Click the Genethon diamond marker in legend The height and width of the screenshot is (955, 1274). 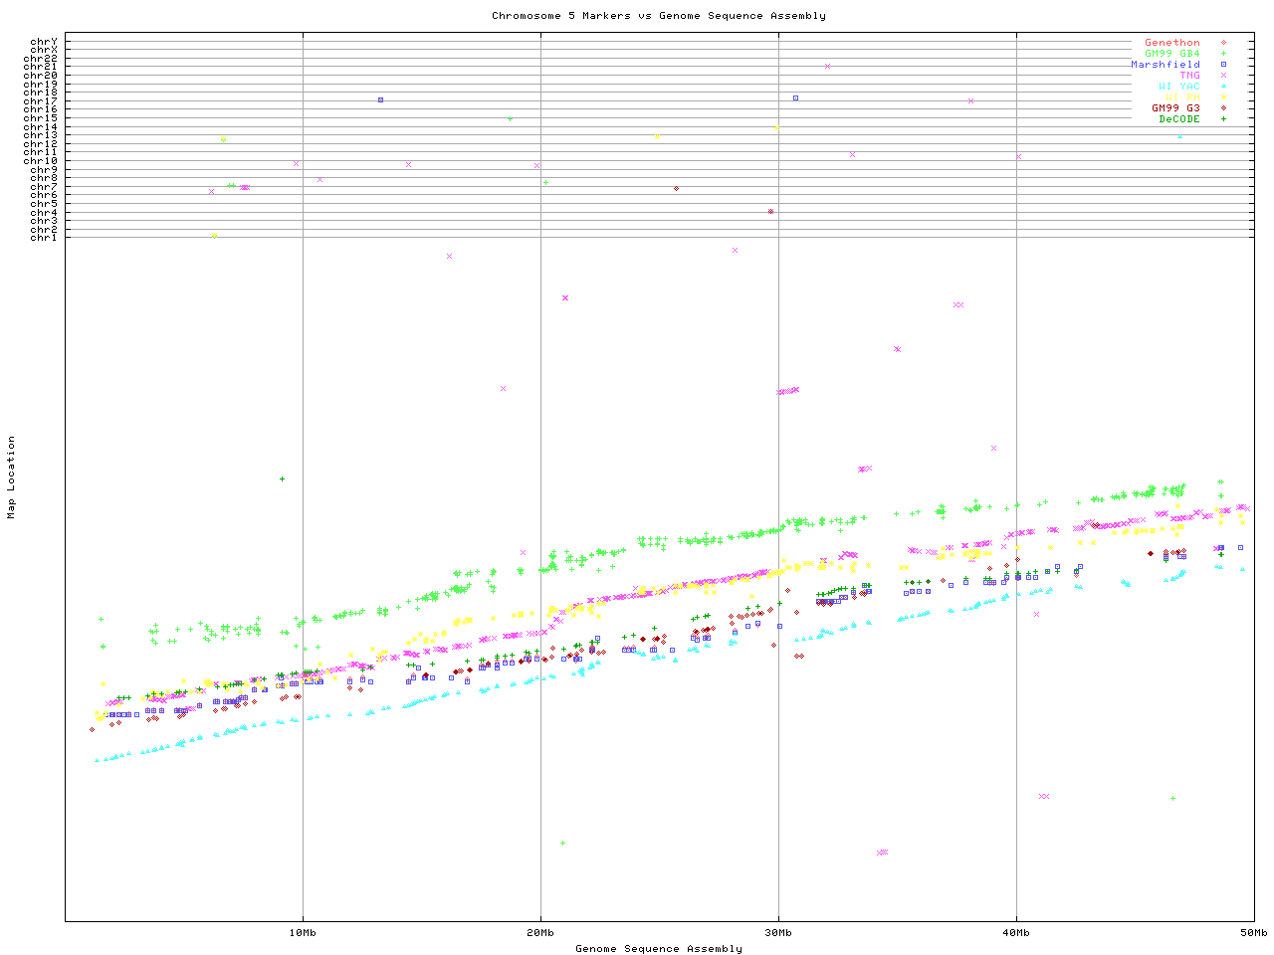[1223, 43]
